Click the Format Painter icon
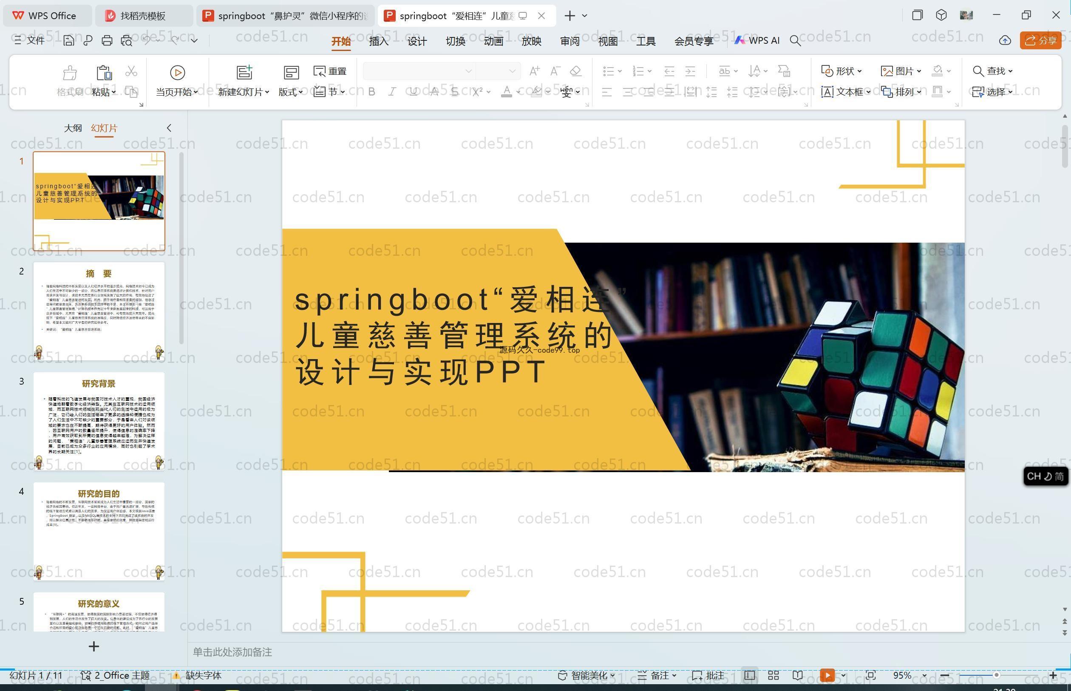Screen dimensions: 1071x691 coord(70,72)
